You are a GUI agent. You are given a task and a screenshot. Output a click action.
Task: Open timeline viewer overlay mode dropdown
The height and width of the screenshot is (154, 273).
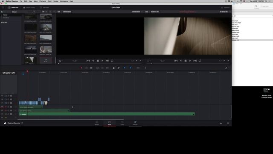coord(148,61)
